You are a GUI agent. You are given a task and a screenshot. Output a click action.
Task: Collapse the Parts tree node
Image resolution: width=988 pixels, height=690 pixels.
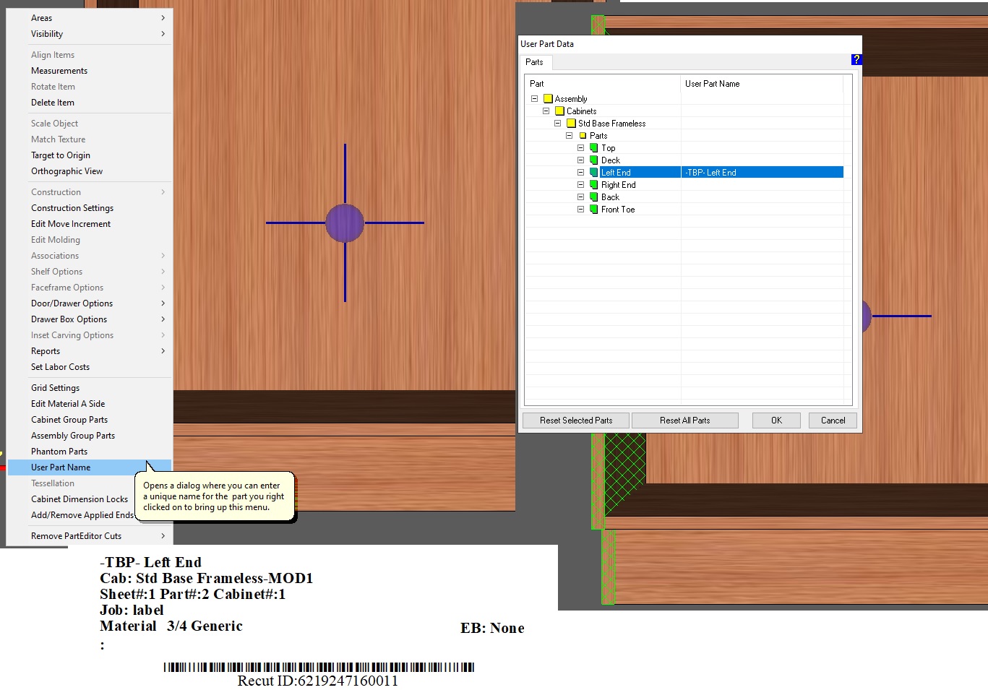(570, 136)
